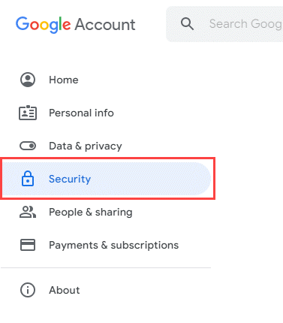Image resolution: width=283 pixels, height=323 pixels.
Task: Click the Account heading text
Action: point(105,25)
